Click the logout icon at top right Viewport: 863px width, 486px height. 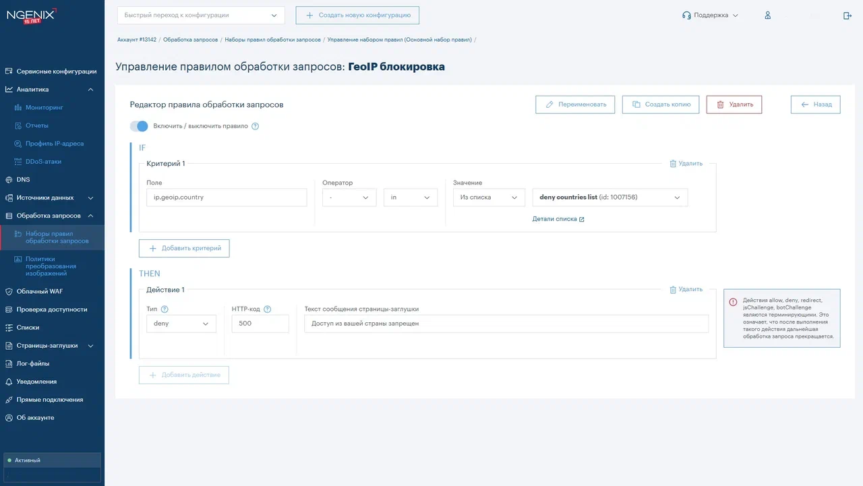[847, 15]
